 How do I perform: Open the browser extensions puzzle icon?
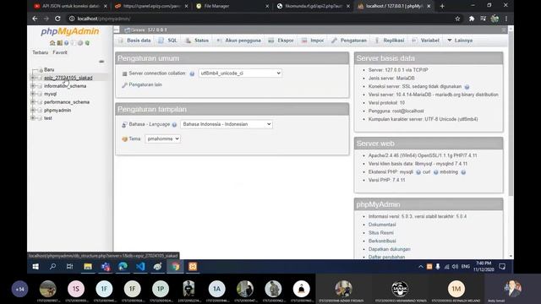[x=472, y=19]
